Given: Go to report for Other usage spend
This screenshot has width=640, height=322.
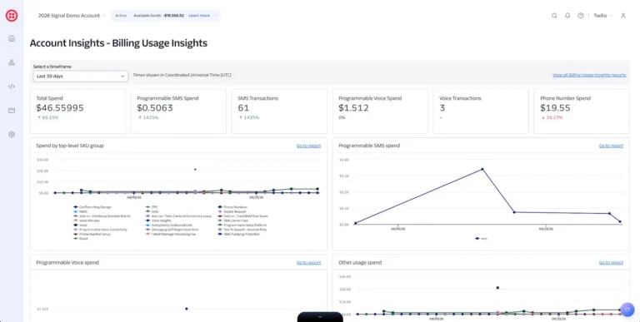Looking at the screenshot, I should (611, 262).
